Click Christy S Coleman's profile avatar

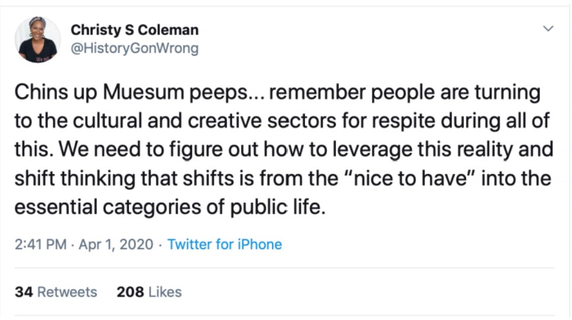pyautogui.click(x=38, y=40)
